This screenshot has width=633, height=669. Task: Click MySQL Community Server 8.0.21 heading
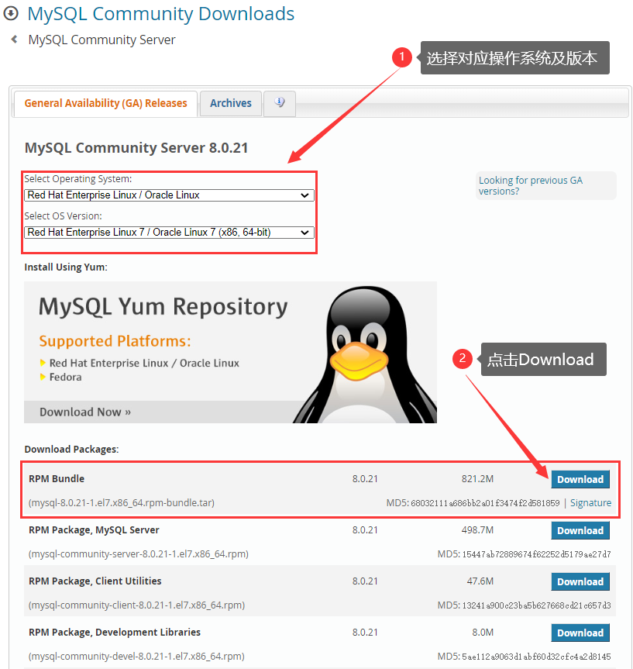click(136, 147)
